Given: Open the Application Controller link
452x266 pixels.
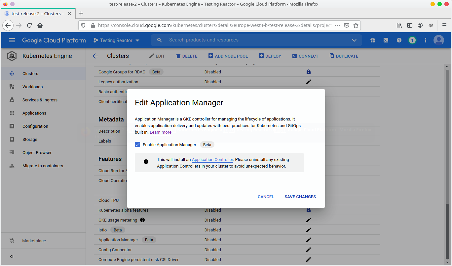Looking at the screenshot, I should point(212,159).
